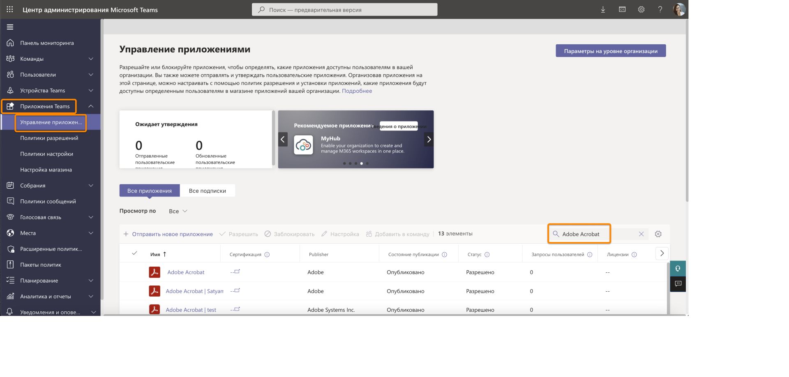Open settings gear in top header
The image size is (789, 377).
pos(641,9)
